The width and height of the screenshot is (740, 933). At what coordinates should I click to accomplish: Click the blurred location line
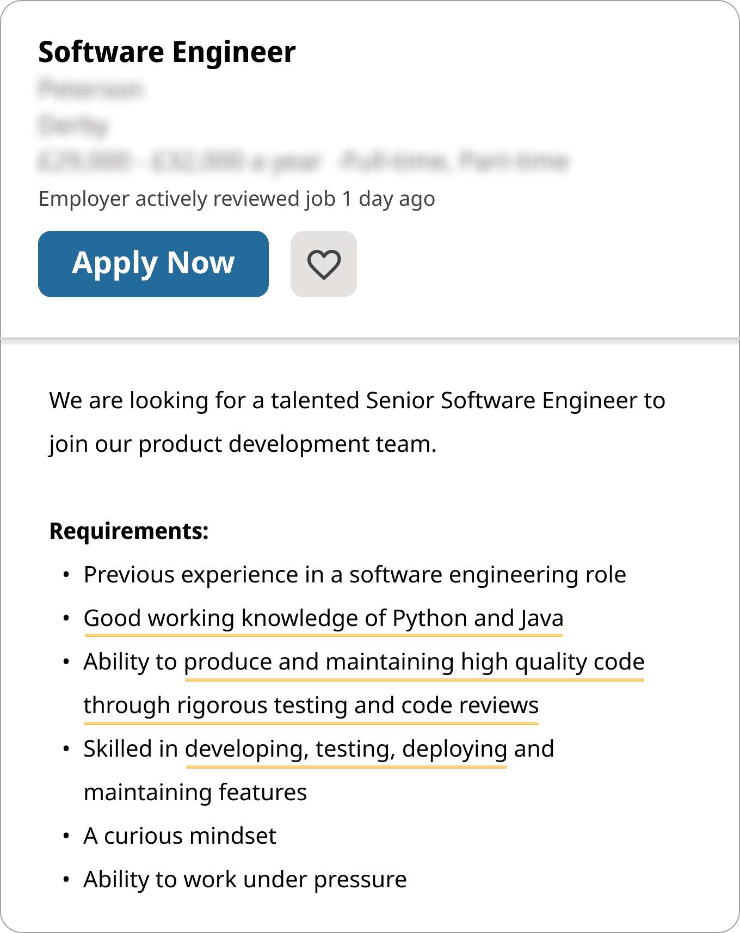click(74, 125)
